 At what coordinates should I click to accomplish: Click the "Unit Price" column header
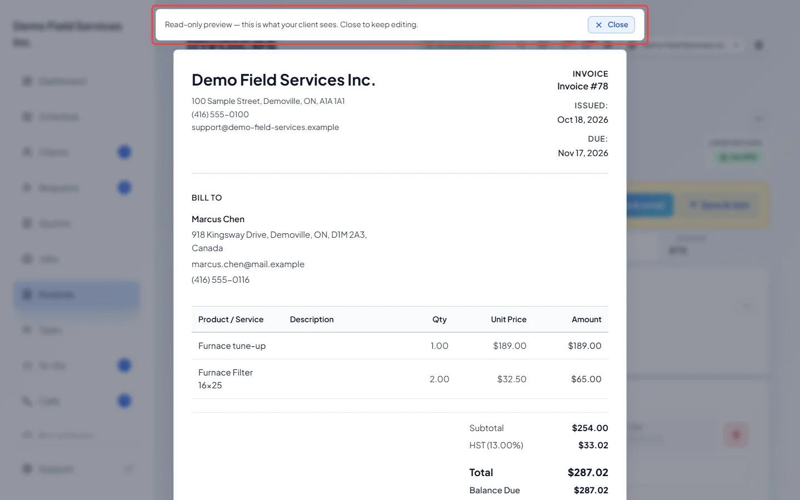[508, 319]
